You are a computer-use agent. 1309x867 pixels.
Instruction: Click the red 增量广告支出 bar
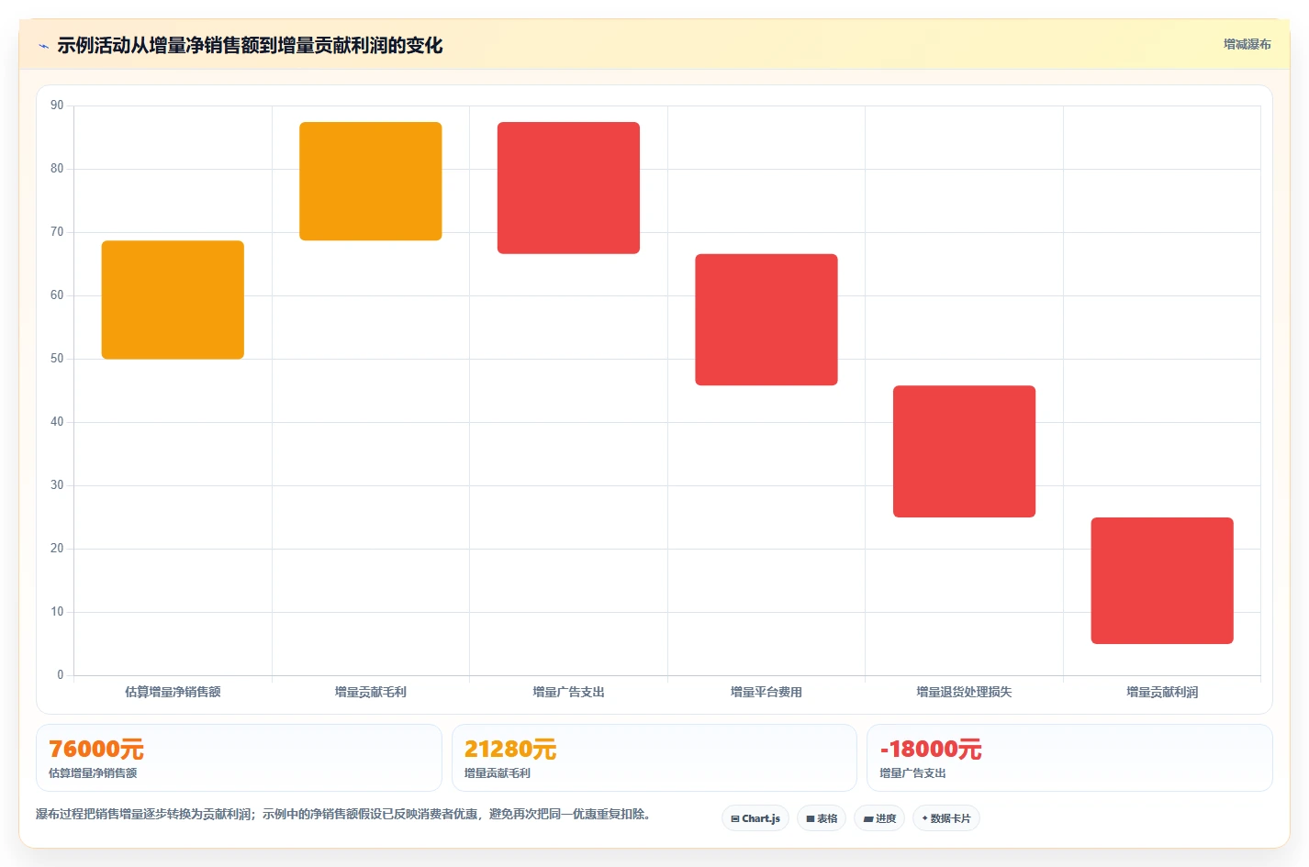568,188
